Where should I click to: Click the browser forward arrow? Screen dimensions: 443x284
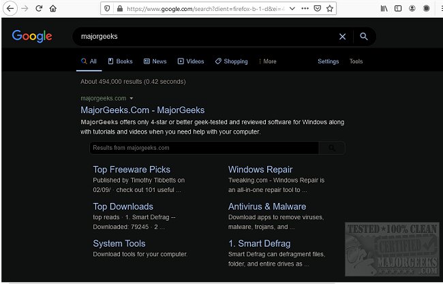pos(25,8)
